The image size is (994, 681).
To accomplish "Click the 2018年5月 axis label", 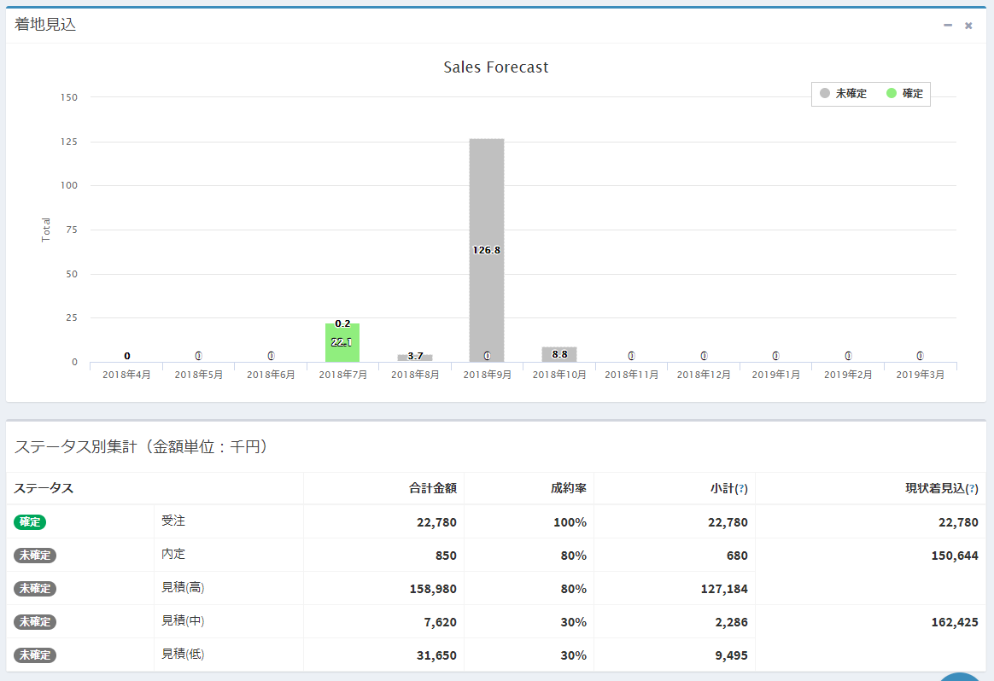I will 199,375.
